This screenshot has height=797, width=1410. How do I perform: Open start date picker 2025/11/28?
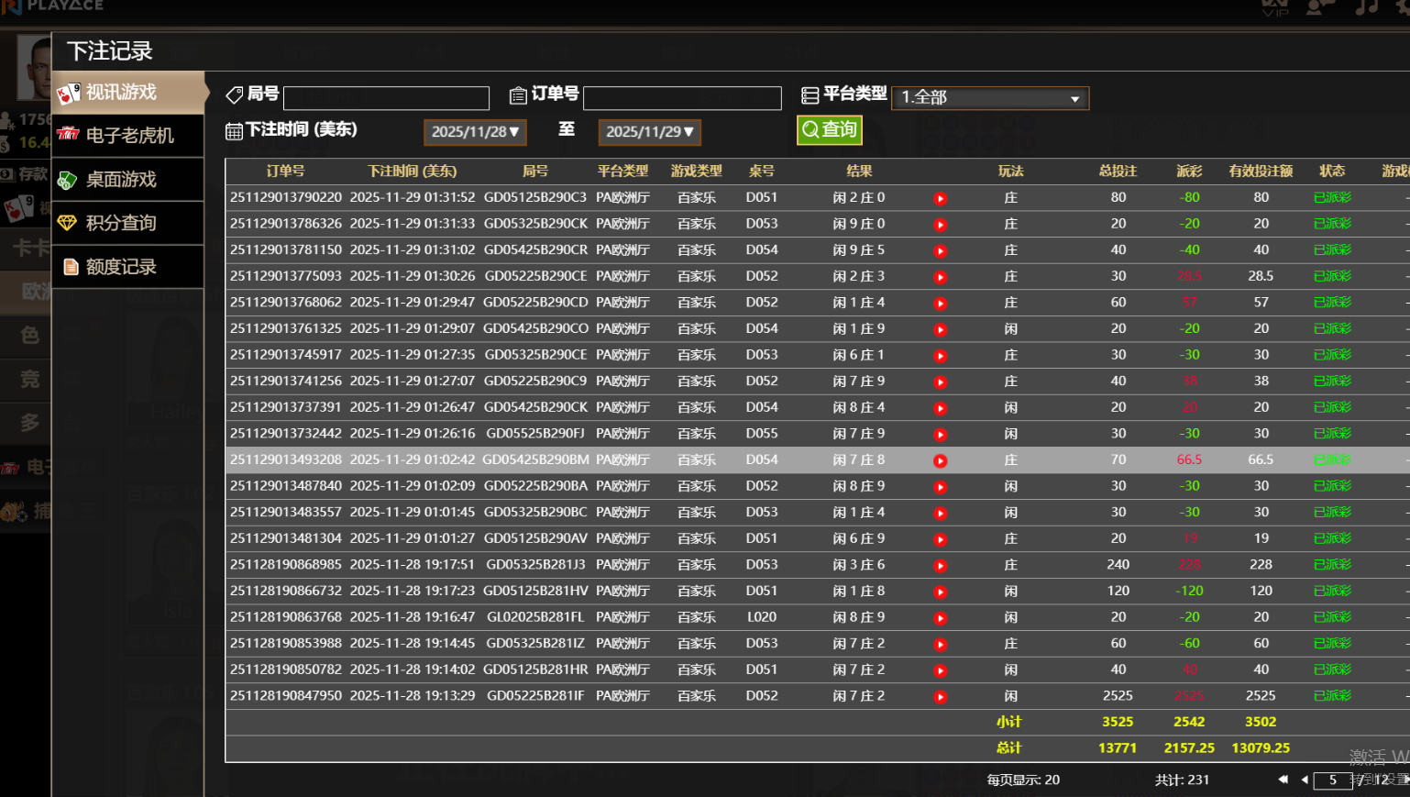pos(475,132)
